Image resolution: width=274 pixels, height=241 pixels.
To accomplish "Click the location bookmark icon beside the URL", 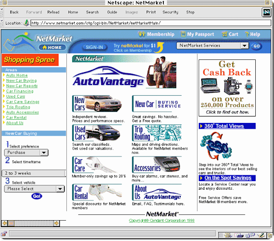I will [26, 23].
